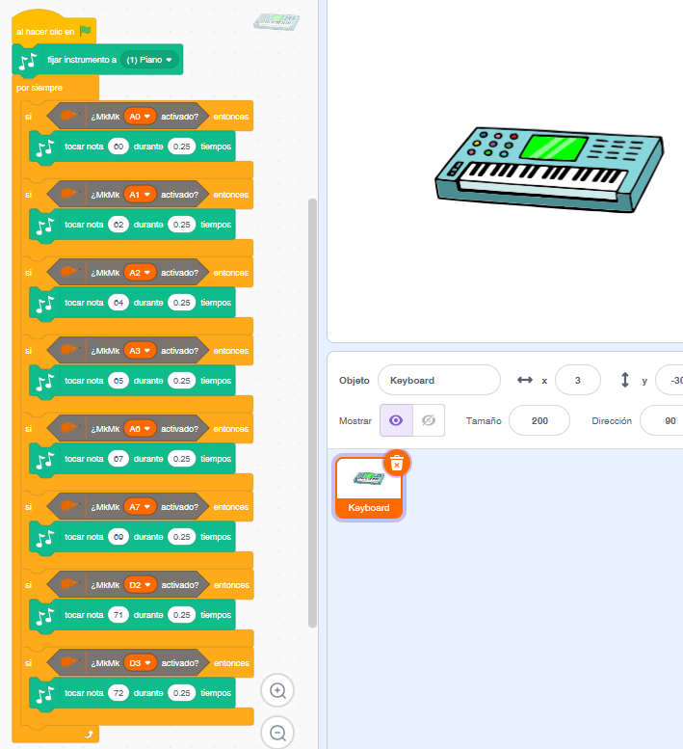Edit 0.25 duration on the note 72 block
Screen dimensions: 683x749
coord(182,693)
